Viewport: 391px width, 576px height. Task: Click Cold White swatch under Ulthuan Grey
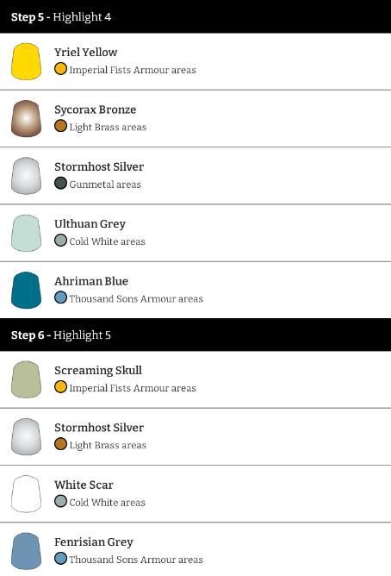[x=60, y=241]
